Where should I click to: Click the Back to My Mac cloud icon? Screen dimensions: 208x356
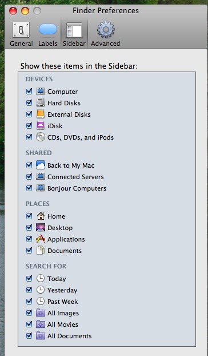(41, 165)
